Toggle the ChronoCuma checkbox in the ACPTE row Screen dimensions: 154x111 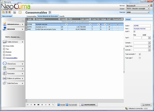click(x=118, y=27)
